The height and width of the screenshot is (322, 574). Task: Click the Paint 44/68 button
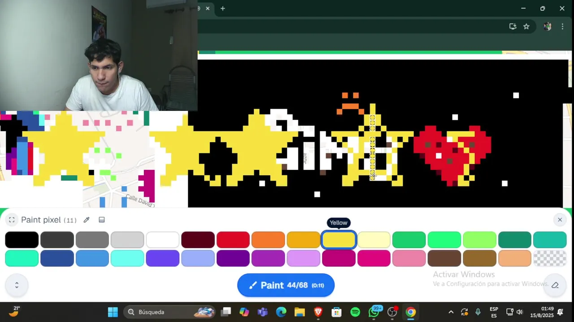pyautogui.click(x=286, y=285)
